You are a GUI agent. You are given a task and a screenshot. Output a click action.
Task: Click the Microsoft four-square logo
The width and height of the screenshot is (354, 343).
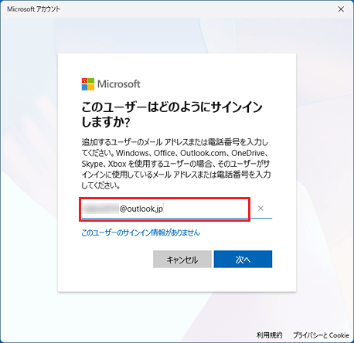click(88, 84)
